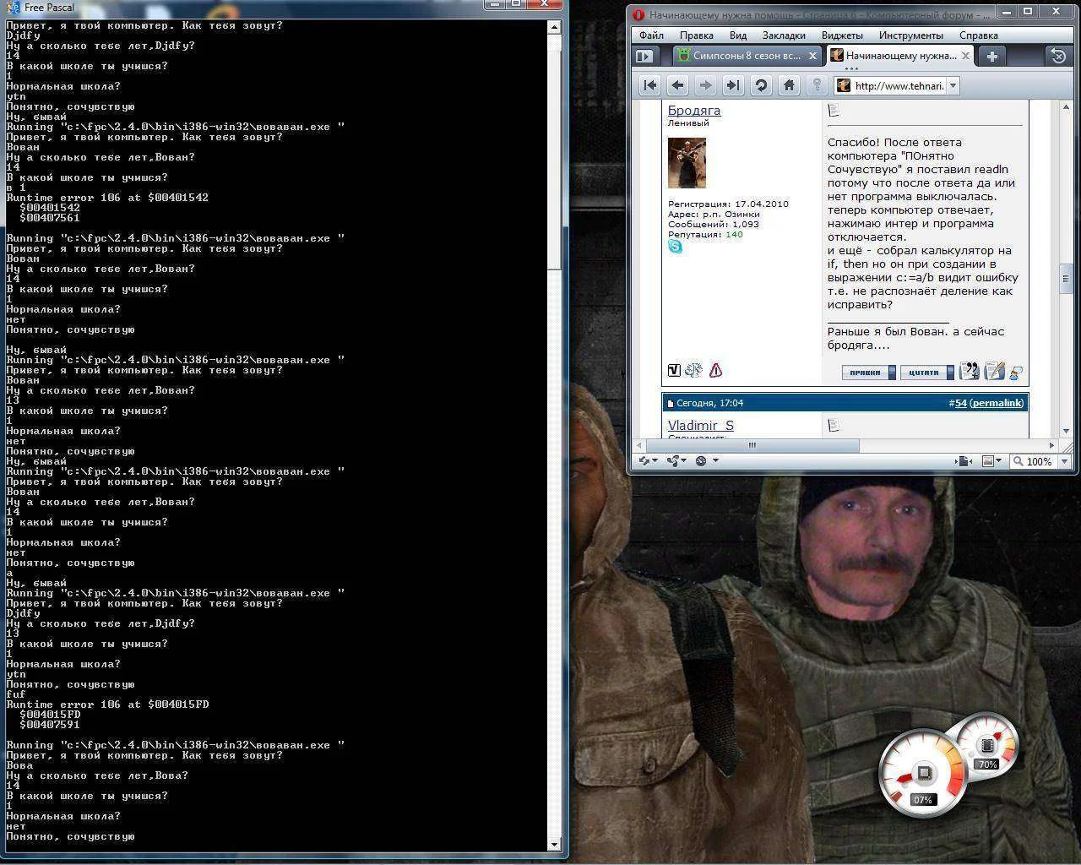
Task: Click first Runtime error 106 console line
Action: pos(107,198)
